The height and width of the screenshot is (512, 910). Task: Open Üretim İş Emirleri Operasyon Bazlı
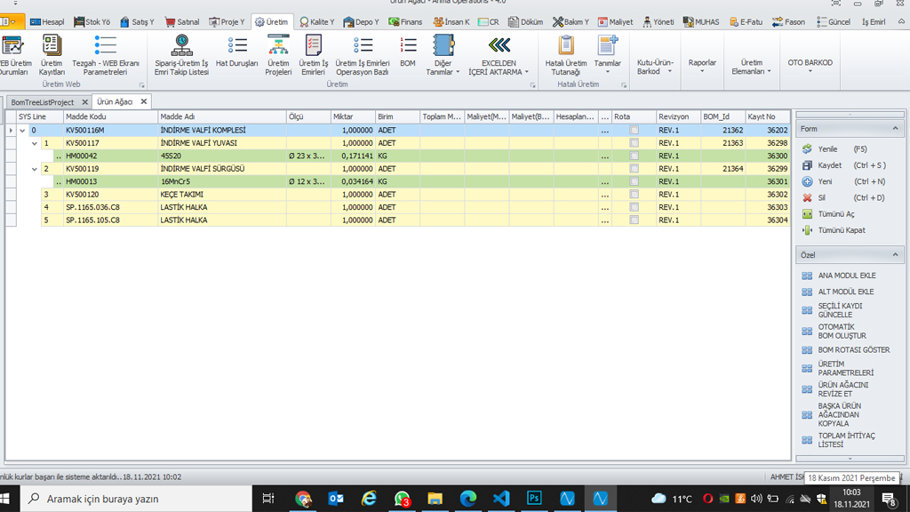point(363,55)
